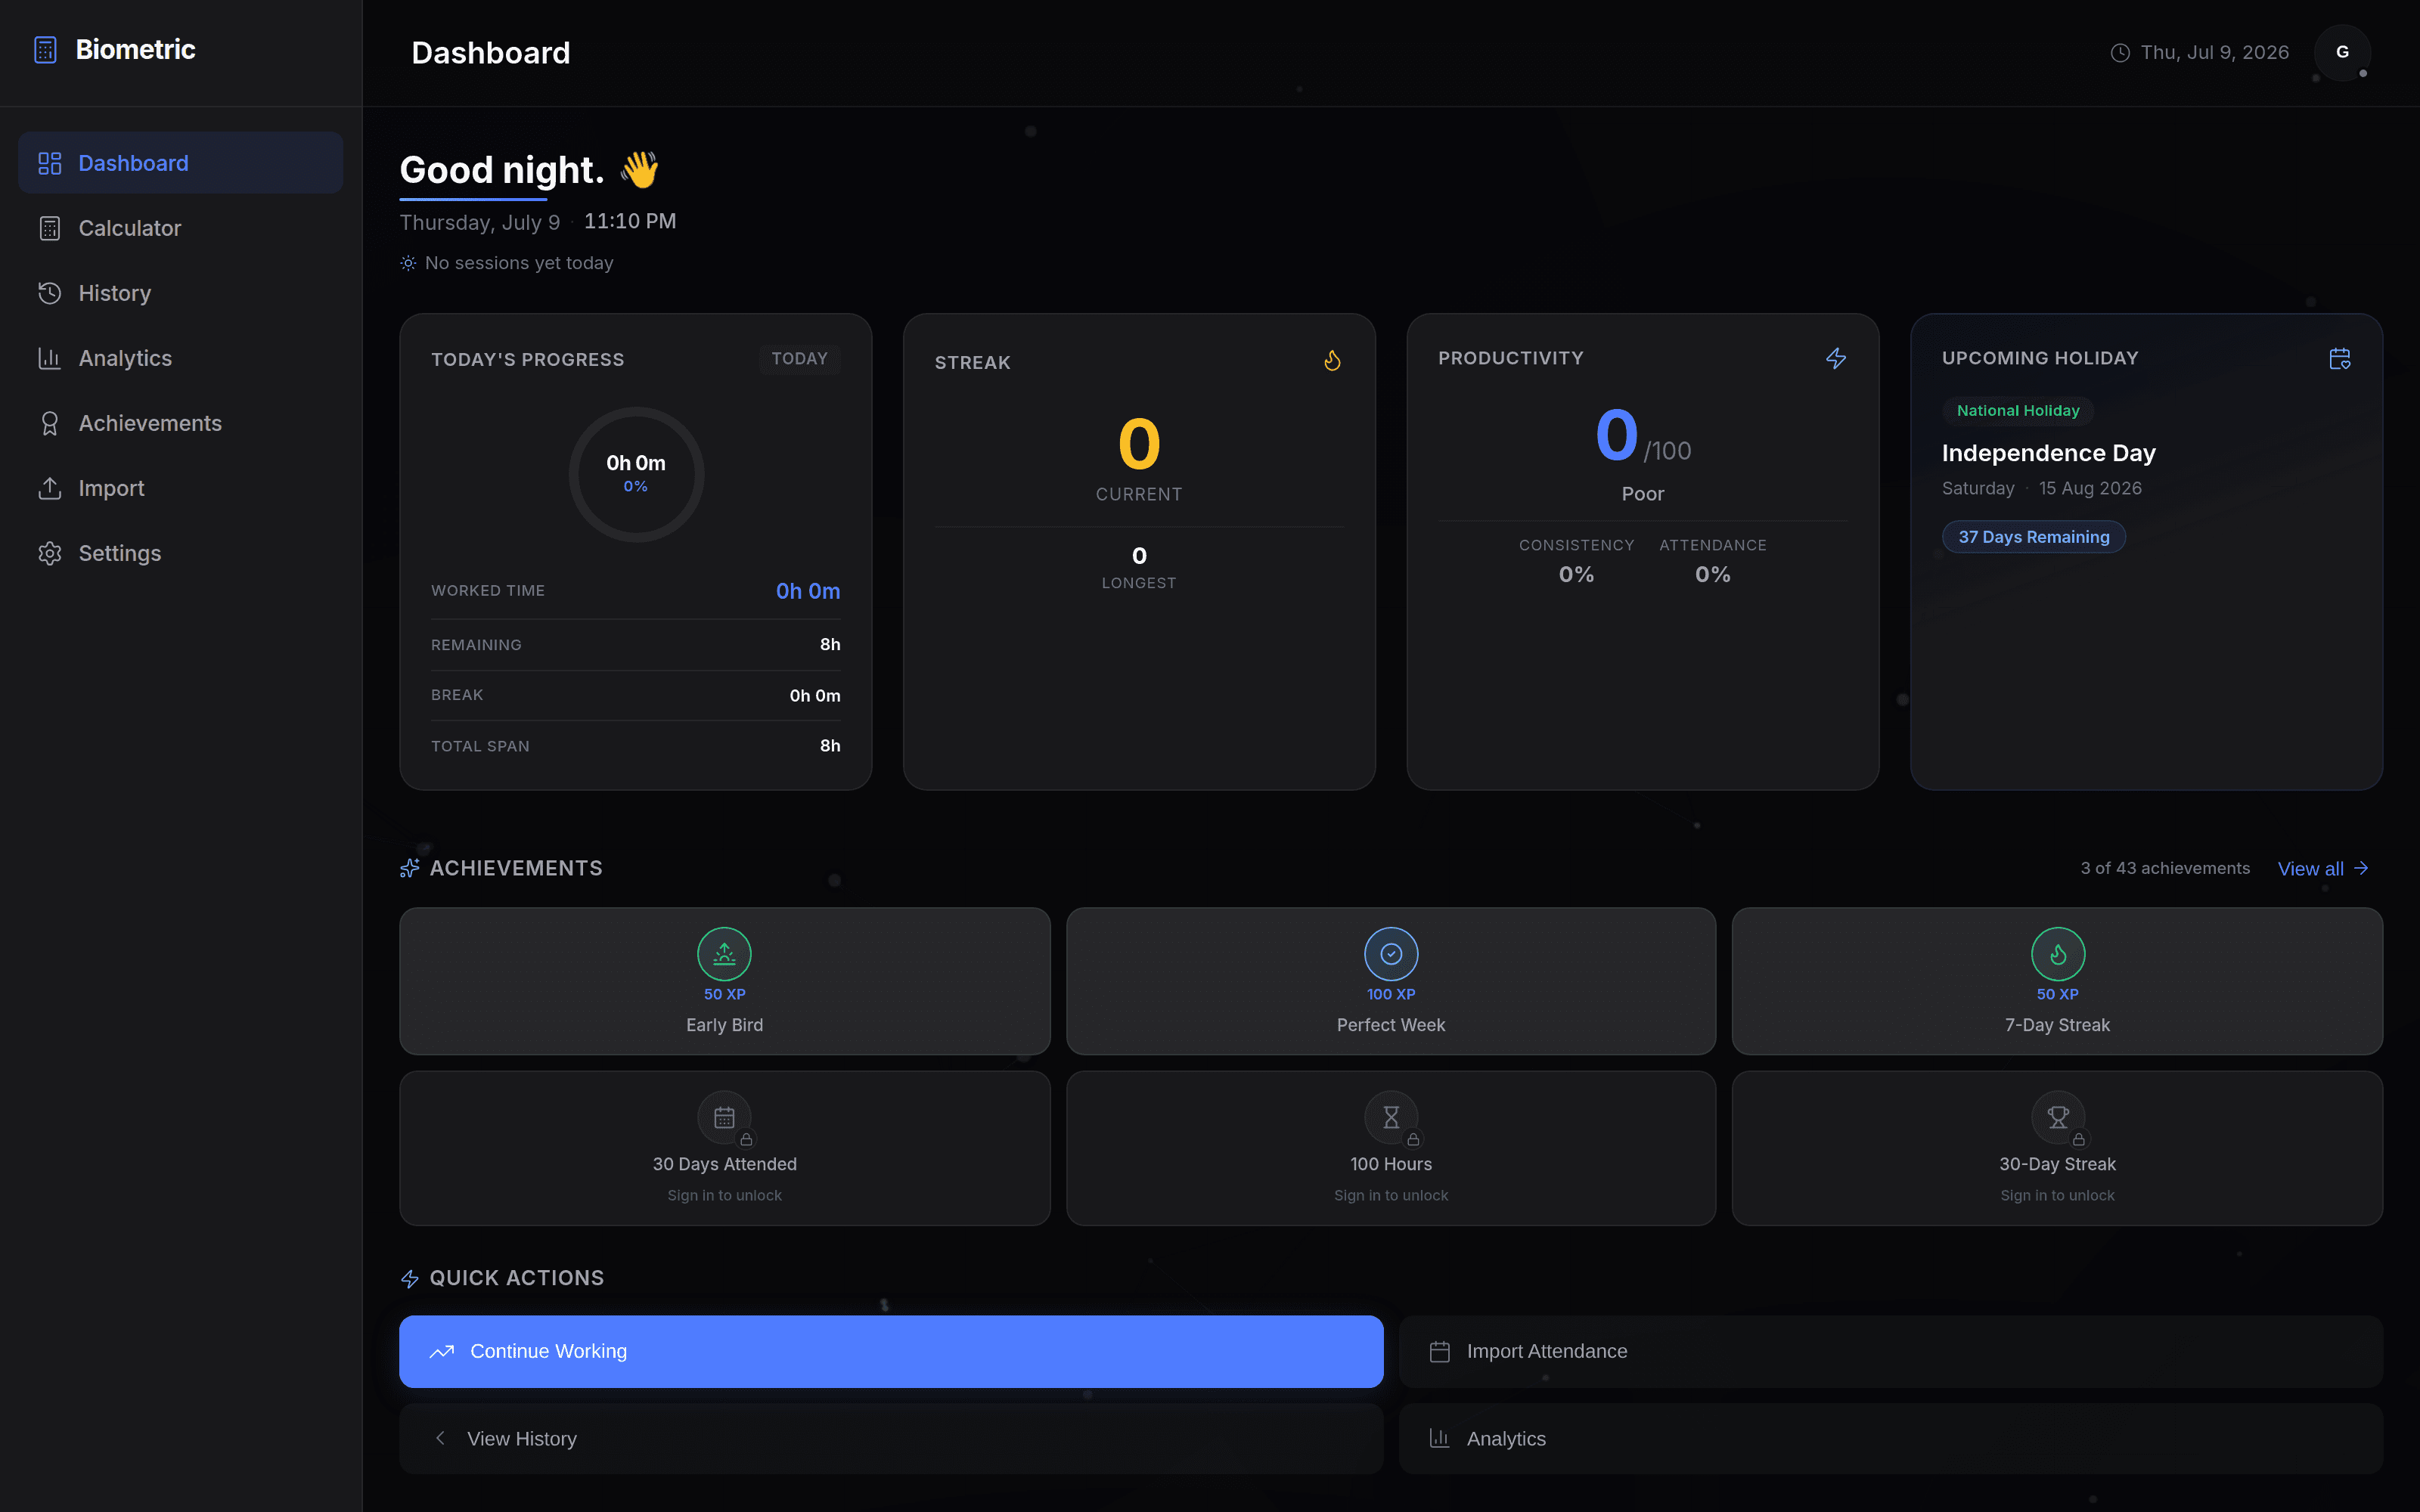Click the Import Attendance quick action
Image resolution: width=2420 pixels, height=1512 pixels.
click(1891, 1352)
